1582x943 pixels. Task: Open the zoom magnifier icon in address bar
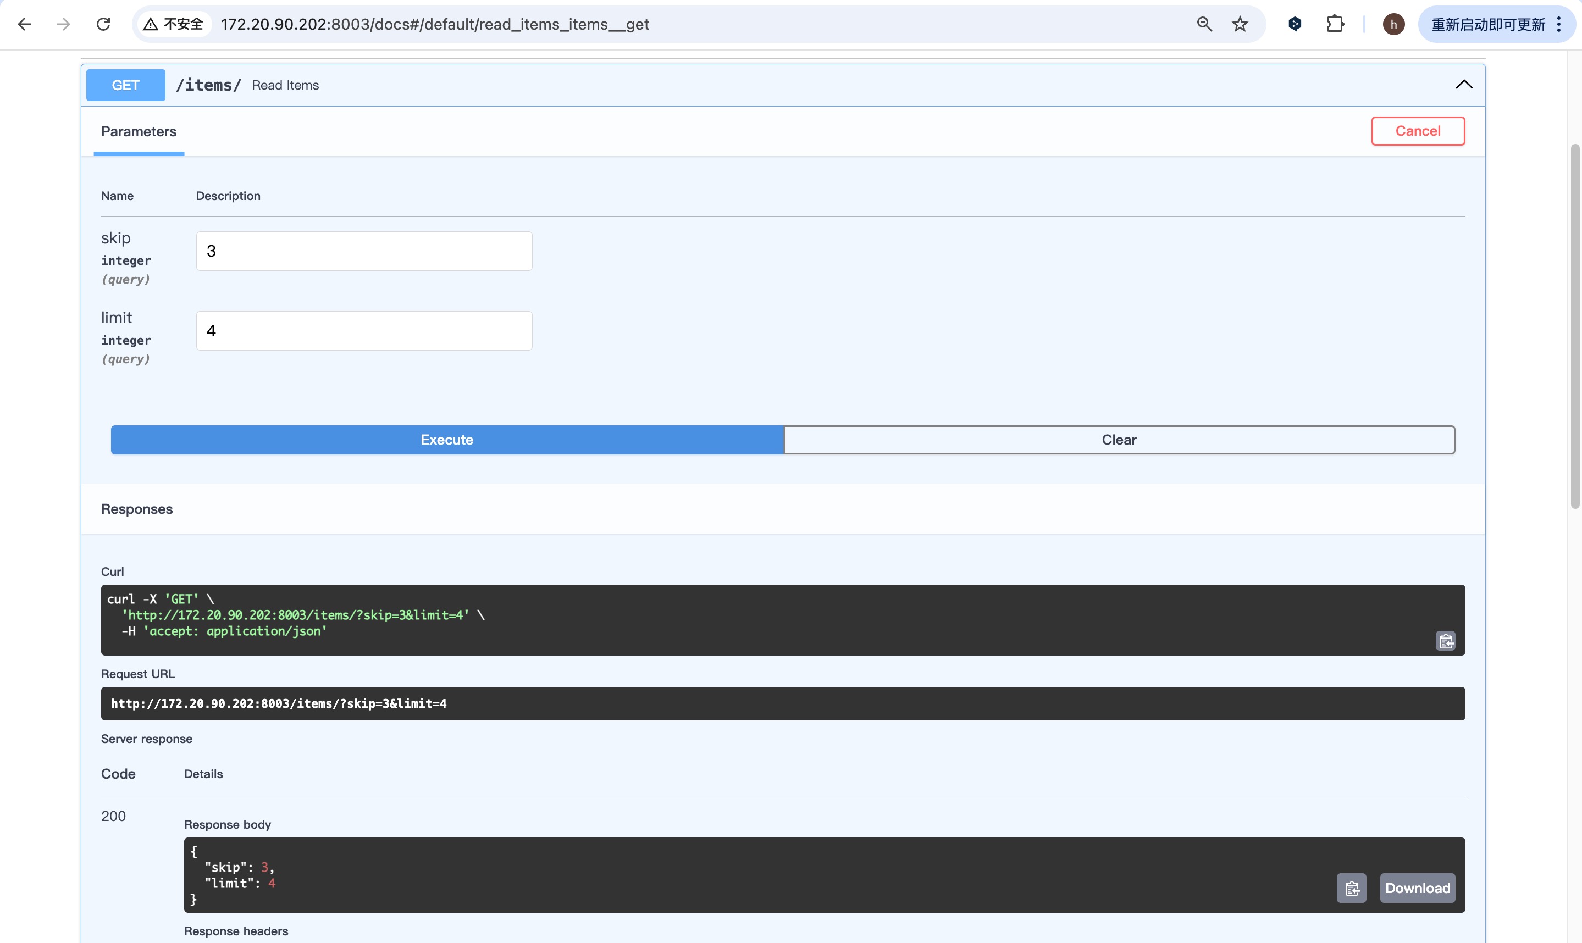1204,24
